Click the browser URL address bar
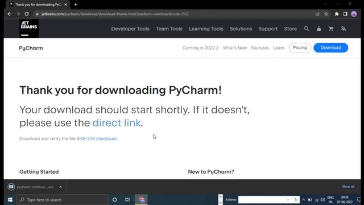Image resolution: width=364 pixels, height=205 pixels. pyautogui.click(x=174, y=14)
